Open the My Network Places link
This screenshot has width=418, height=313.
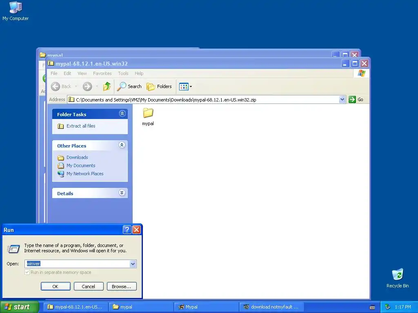point(85,174)
